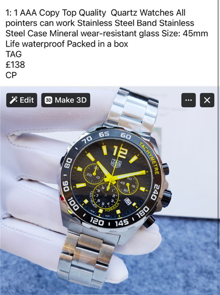
Task: Click the Edit button on the photo
Action: point(22,100)
